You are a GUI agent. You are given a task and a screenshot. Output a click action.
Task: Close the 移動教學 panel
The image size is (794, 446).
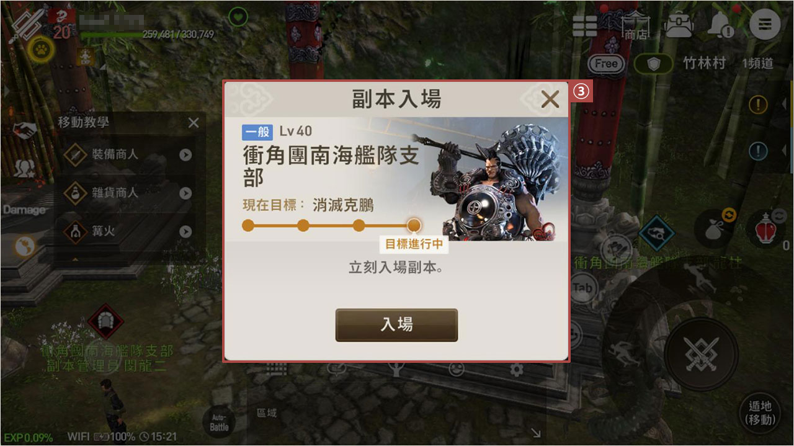(x=194, y=123)
